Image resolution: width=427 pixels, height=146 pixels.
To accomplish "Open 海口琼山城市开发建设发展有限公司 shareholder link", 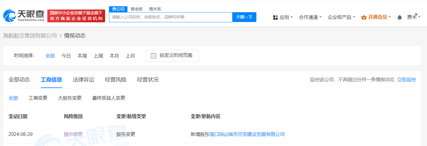I will coord(247,134).
